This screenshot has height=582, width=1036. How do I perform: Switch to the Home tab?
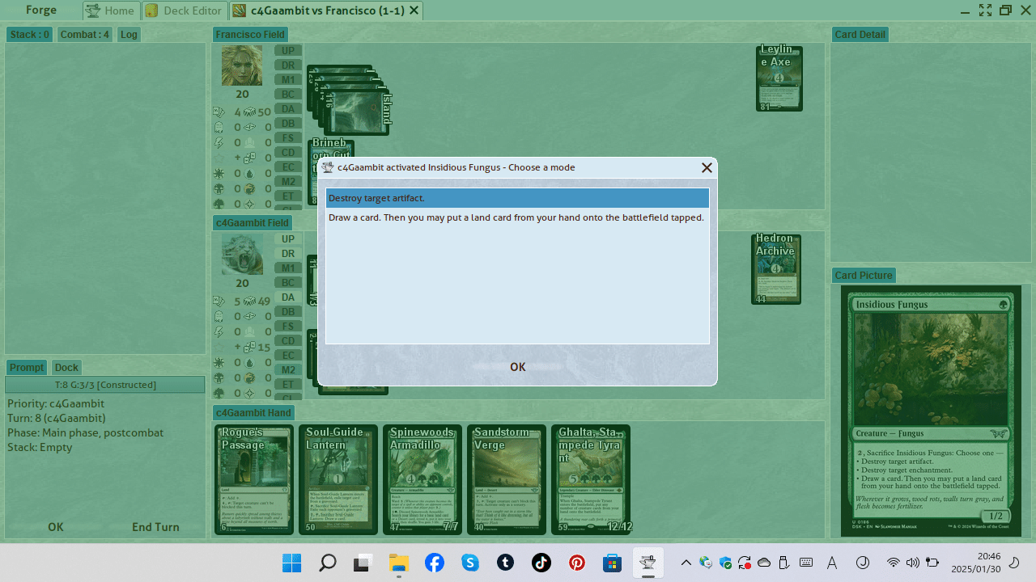(x=110, y=11)
